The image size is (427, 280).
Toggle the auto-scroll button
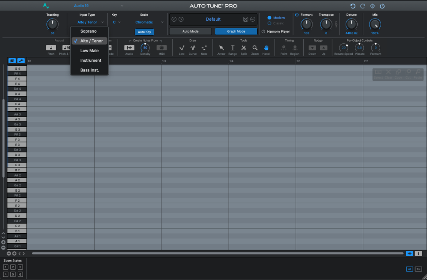click(409, 254)
